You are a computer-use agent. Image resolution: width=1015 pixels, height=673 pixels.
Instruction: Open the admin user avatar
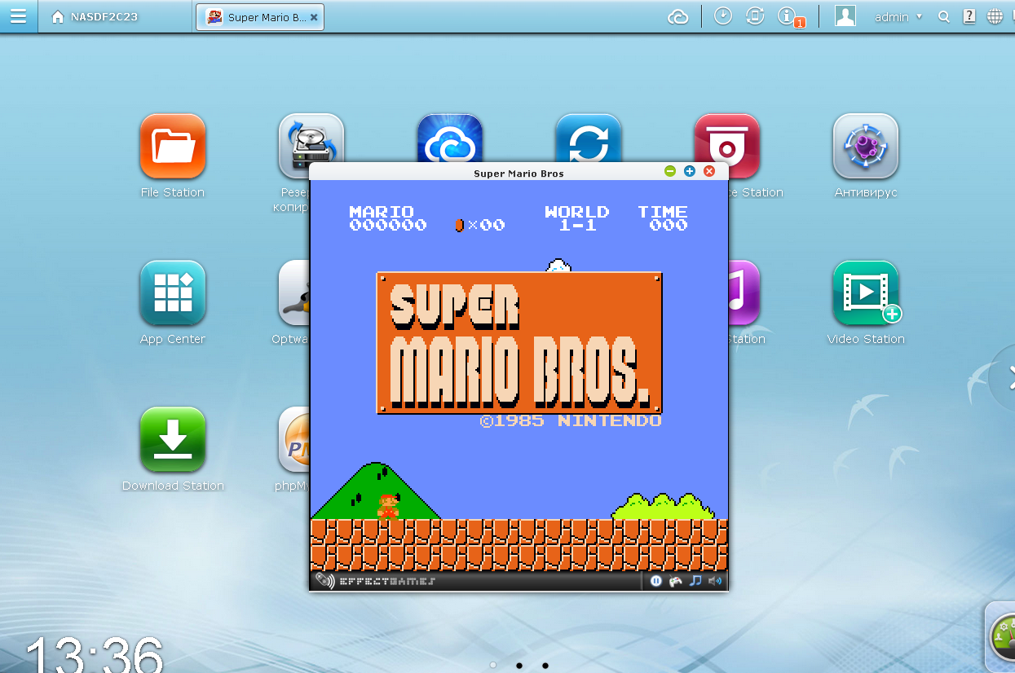coord(845,16)
